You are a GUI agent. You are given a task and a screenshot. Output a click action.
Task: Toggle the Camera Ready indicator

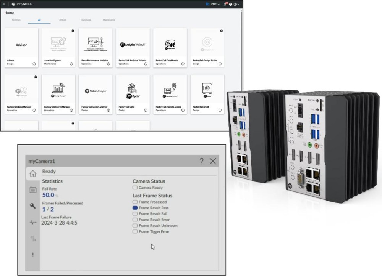[135, 188]
